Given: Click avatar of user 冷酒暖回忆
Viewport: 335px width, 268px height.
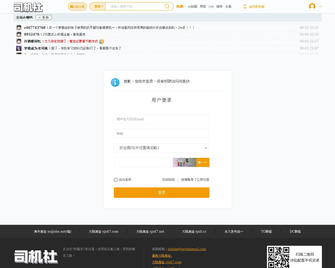Looking at the screenshot, I should pos(19,41).
